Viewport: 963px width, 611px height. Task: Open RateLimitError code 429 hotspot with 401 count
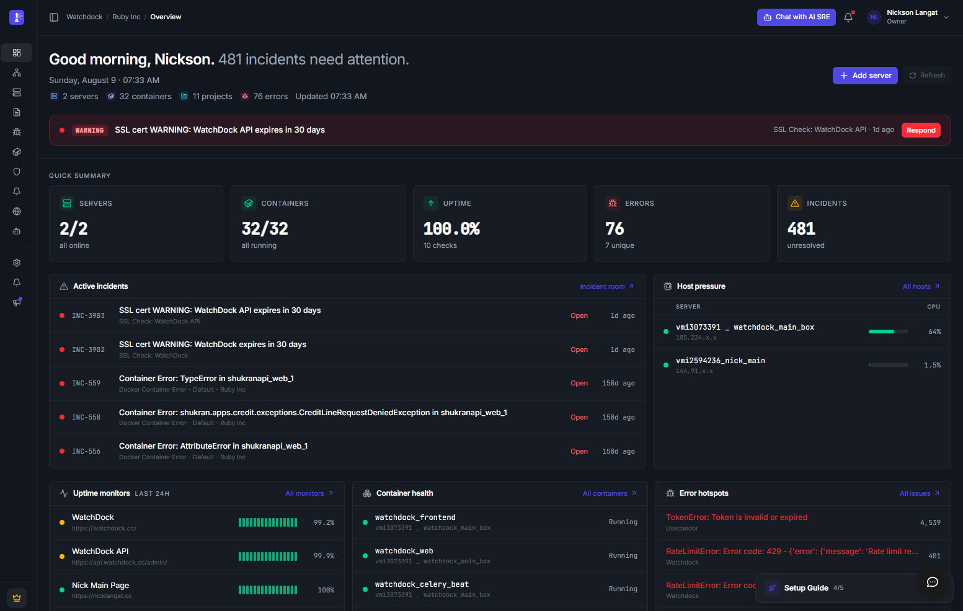(x=803, y=556)
